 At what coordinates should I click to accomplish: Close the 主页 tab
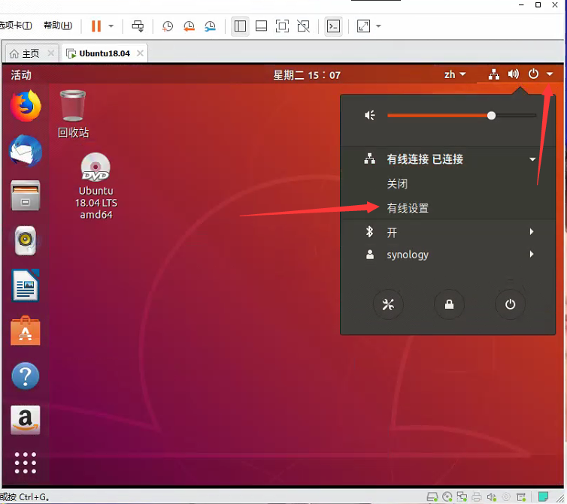[51, 53]
